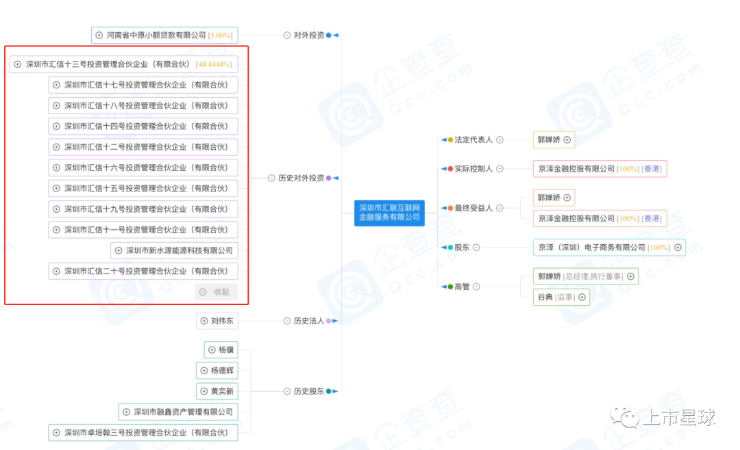Click the 最终受益人 category label
Screen dimensions: 740x450
473,209
